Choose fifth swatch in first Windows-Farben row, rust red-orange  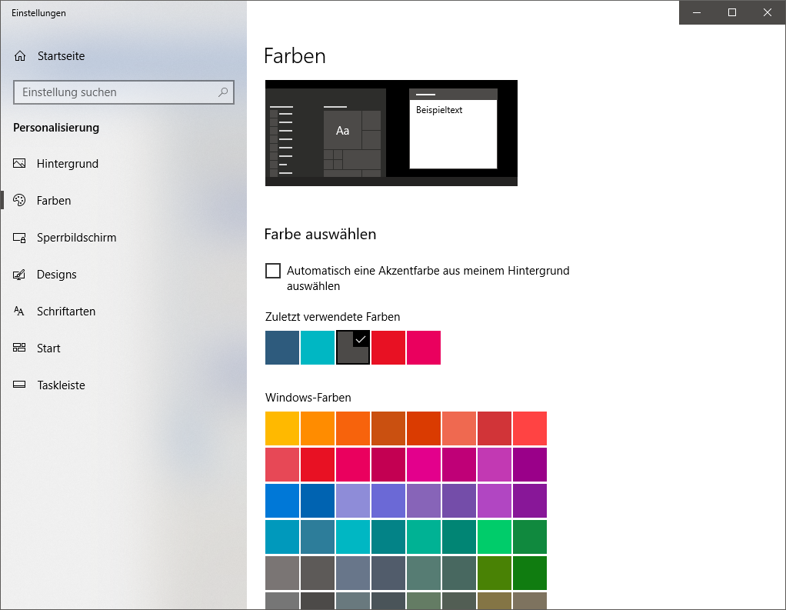424,428
